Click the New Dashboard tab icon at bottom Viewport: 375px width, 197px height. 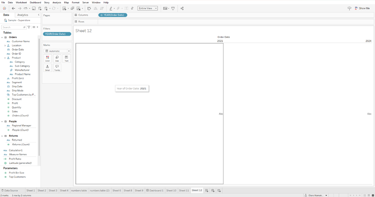[x=213, y=191]
